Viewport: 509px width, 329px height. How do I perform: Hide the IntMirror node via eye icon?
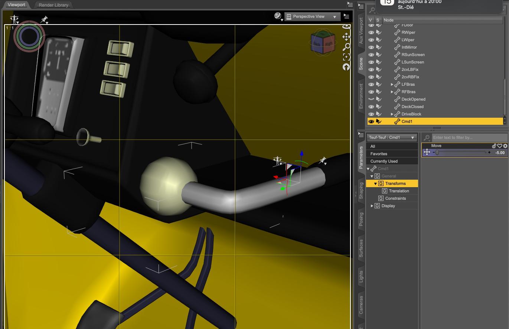tap(371, 47)
